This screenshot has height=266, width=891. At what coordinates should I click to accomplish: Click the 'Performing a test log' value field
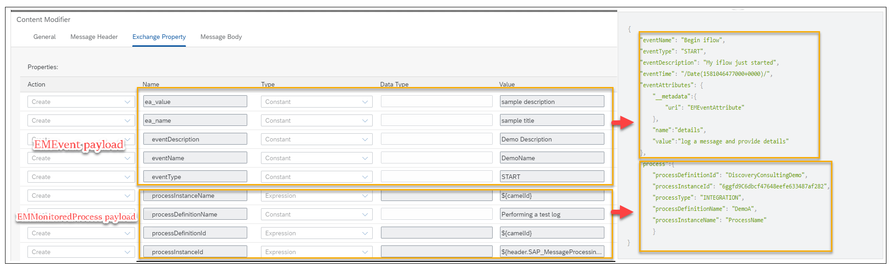coord(552,214)
